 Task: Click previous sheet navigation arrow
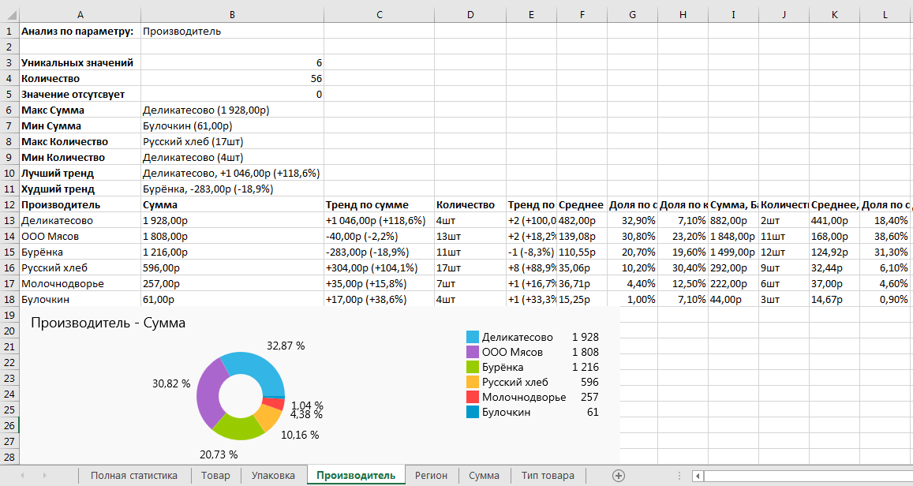click(x=22, y=476)
